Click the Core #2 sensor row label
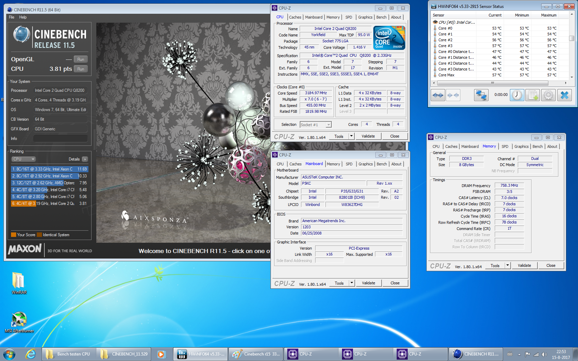This screenshot has height=361, width=578. (x=445, y=40)
